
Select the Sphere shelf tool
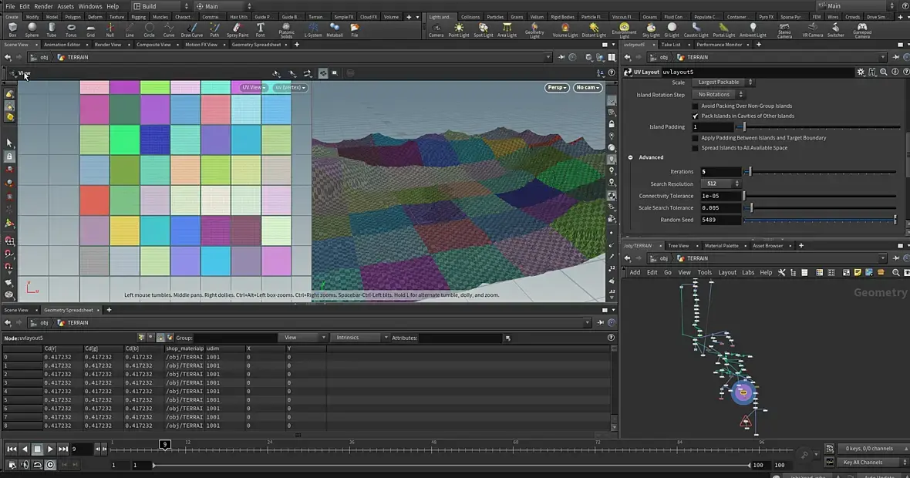pyautogui.click(x=32, y=29)
